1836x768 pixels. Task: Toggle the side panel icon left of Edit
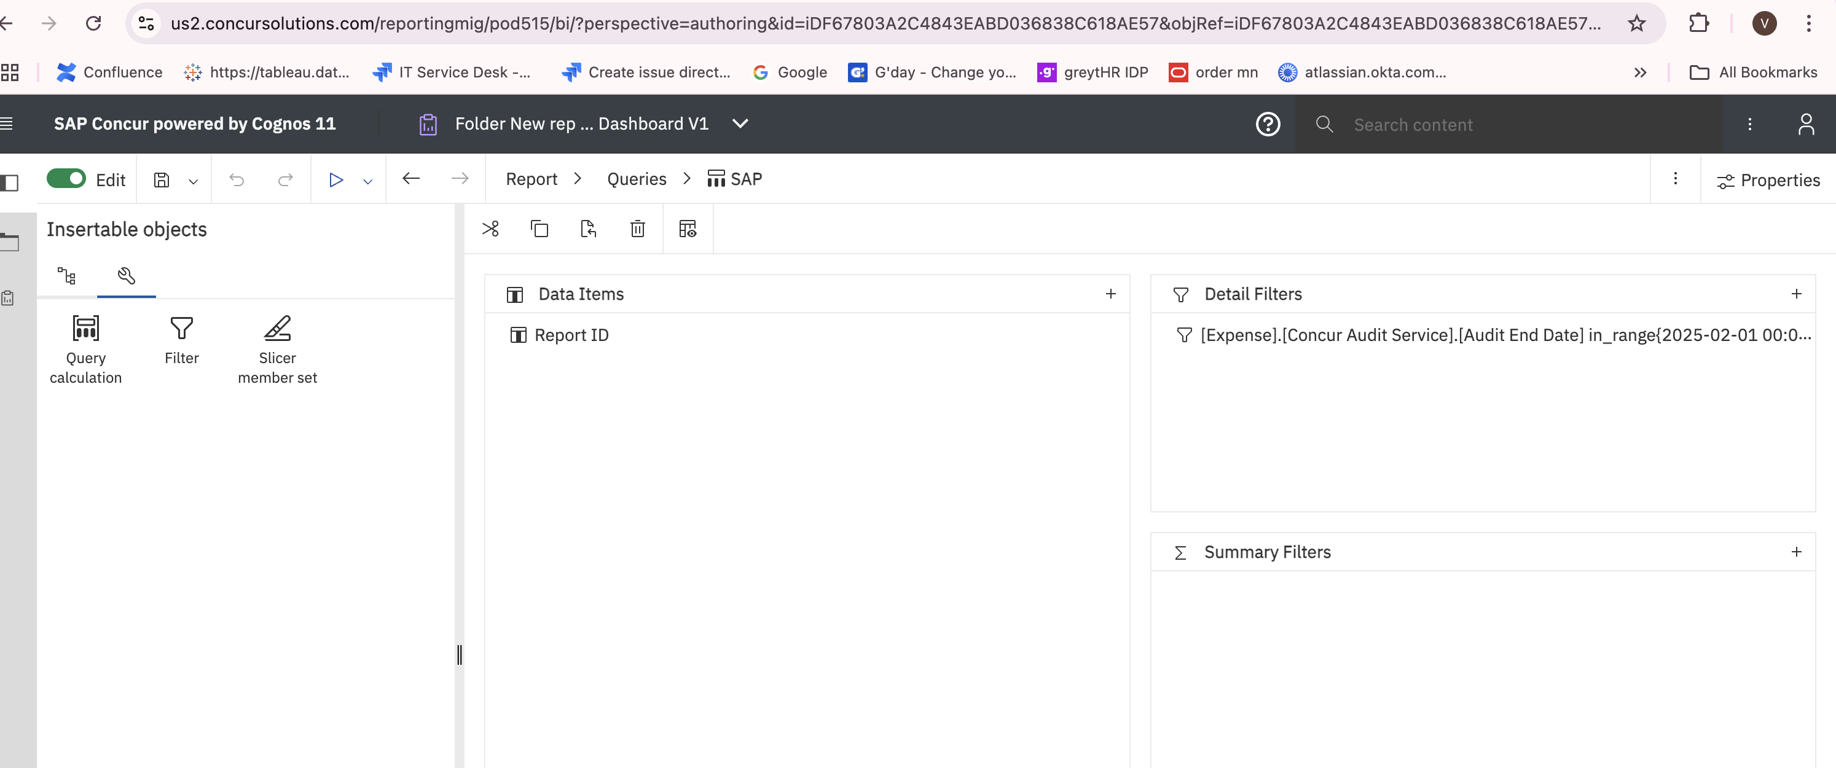pos(9,182)
